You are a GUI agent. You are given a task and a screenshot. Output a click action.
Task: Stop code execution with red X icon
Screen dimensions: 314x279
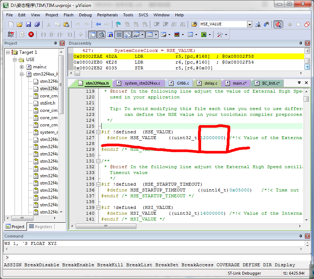(31, 35)
